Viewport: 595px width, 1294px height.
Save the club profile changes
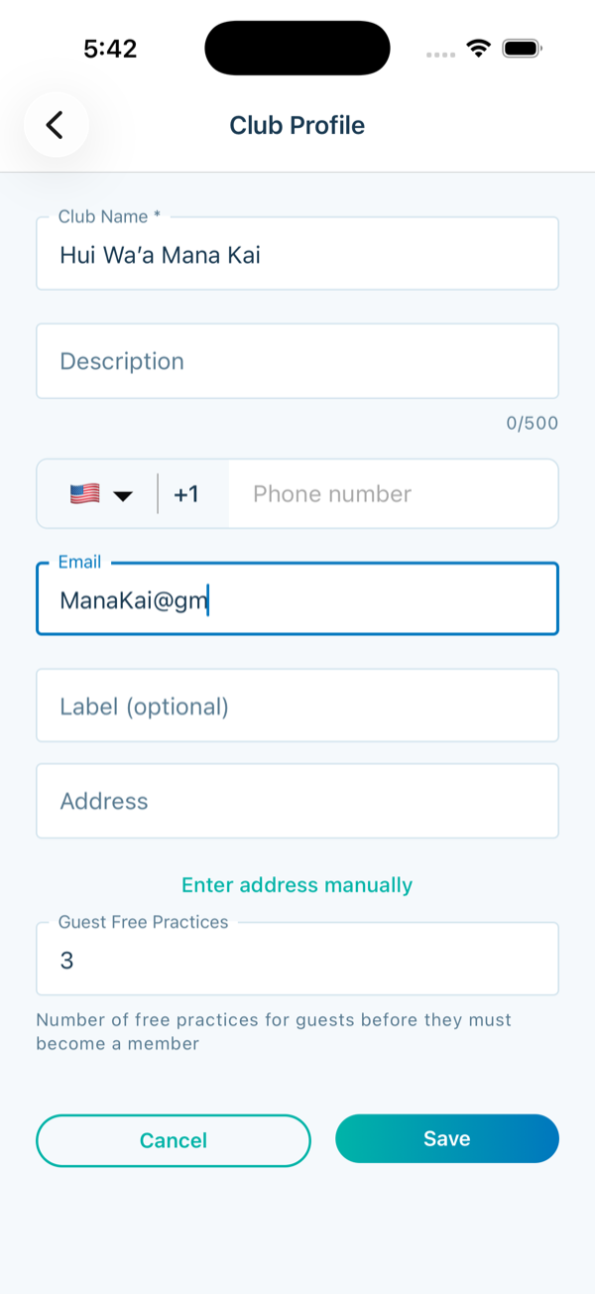447,1139
